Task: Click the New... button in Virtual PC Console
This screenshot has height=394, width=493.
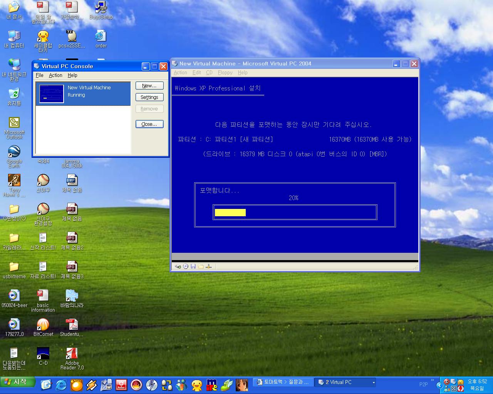Action: pyautogui.click(x=149, y=86)
